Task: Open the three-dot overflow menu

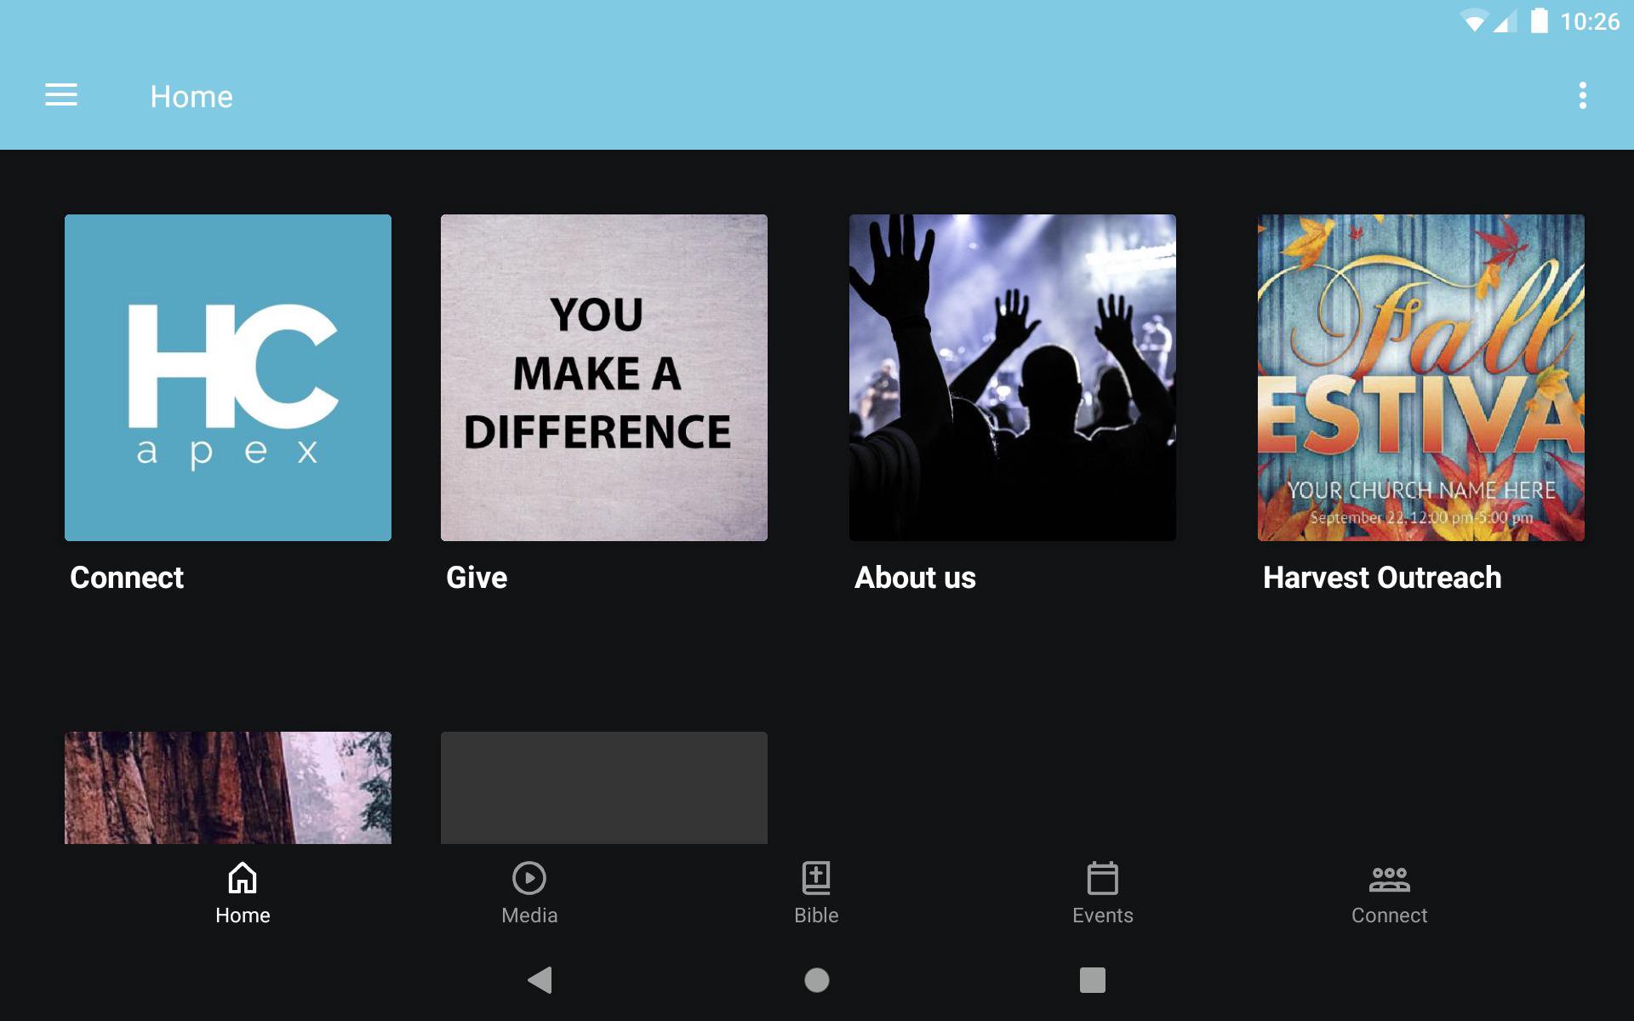Action: (1582, 95)
